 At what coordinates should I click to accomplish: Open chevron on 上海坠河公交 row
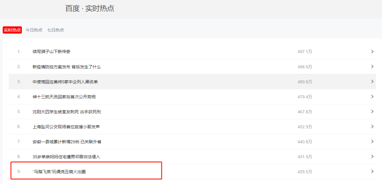372,126
